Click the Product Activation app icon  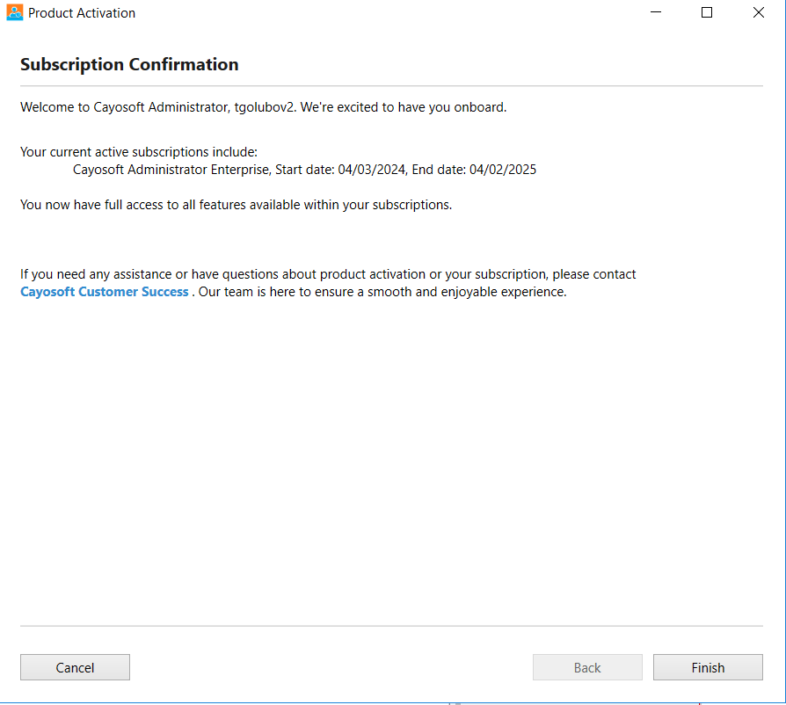15,12
